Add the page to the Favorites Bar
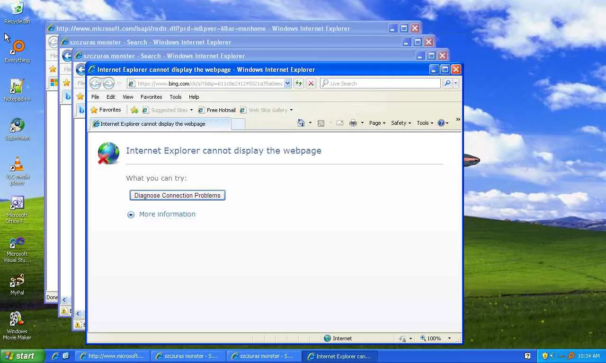Screen dimensions: 606x363 [x=134, y=110]
